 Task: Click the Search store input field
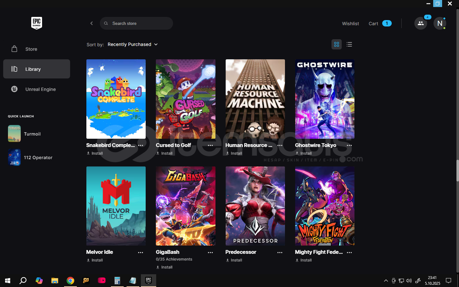[x=136, y=23]
